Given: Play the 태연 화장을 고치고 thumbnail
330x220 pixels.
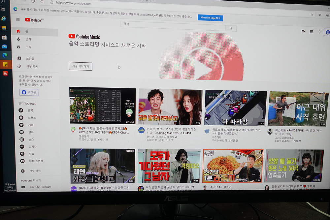Looking at the screenshot, I should (x=103, y=166).
